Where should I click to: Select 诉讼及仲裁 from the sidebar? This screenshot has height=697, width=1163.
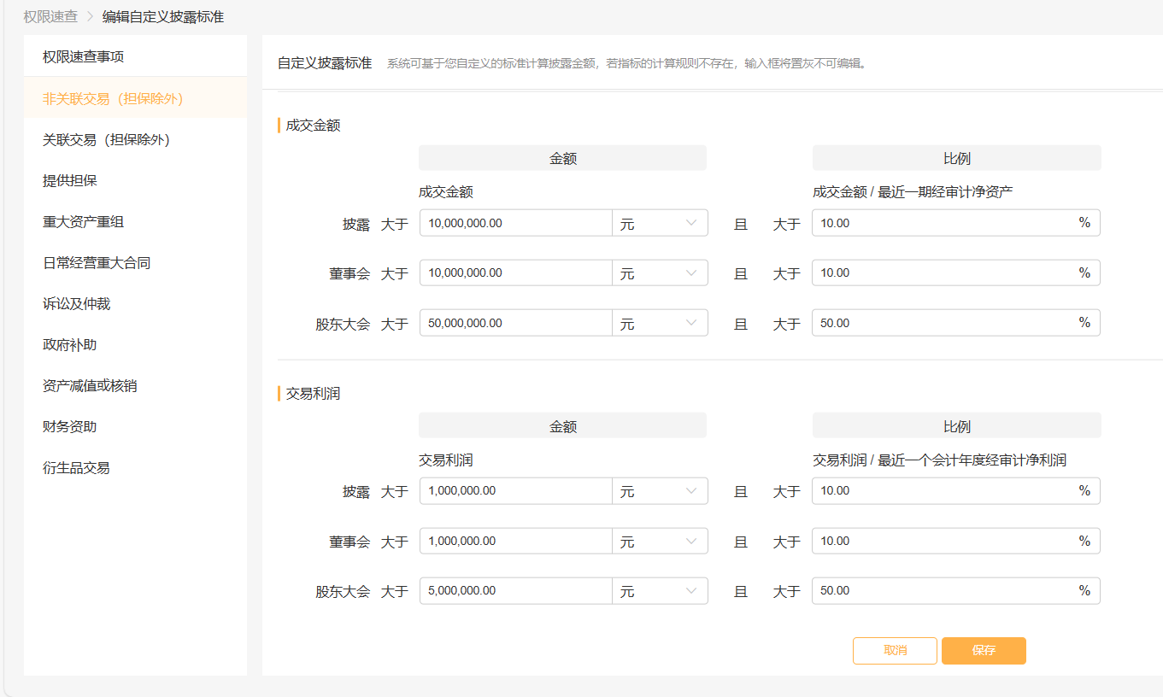pos(77,304)
